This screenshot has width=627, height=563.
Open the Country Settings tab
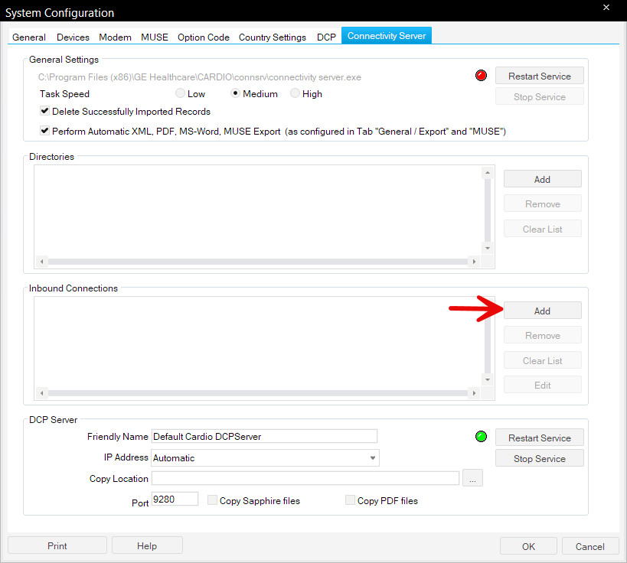click(272, 37)
